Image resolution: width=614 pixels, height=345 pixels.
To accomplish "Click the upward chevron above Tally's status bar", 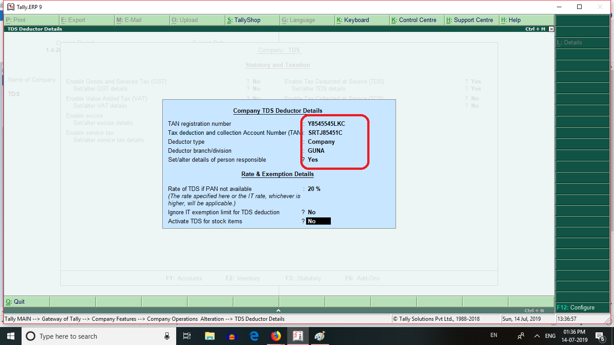I will pos(278,310).
